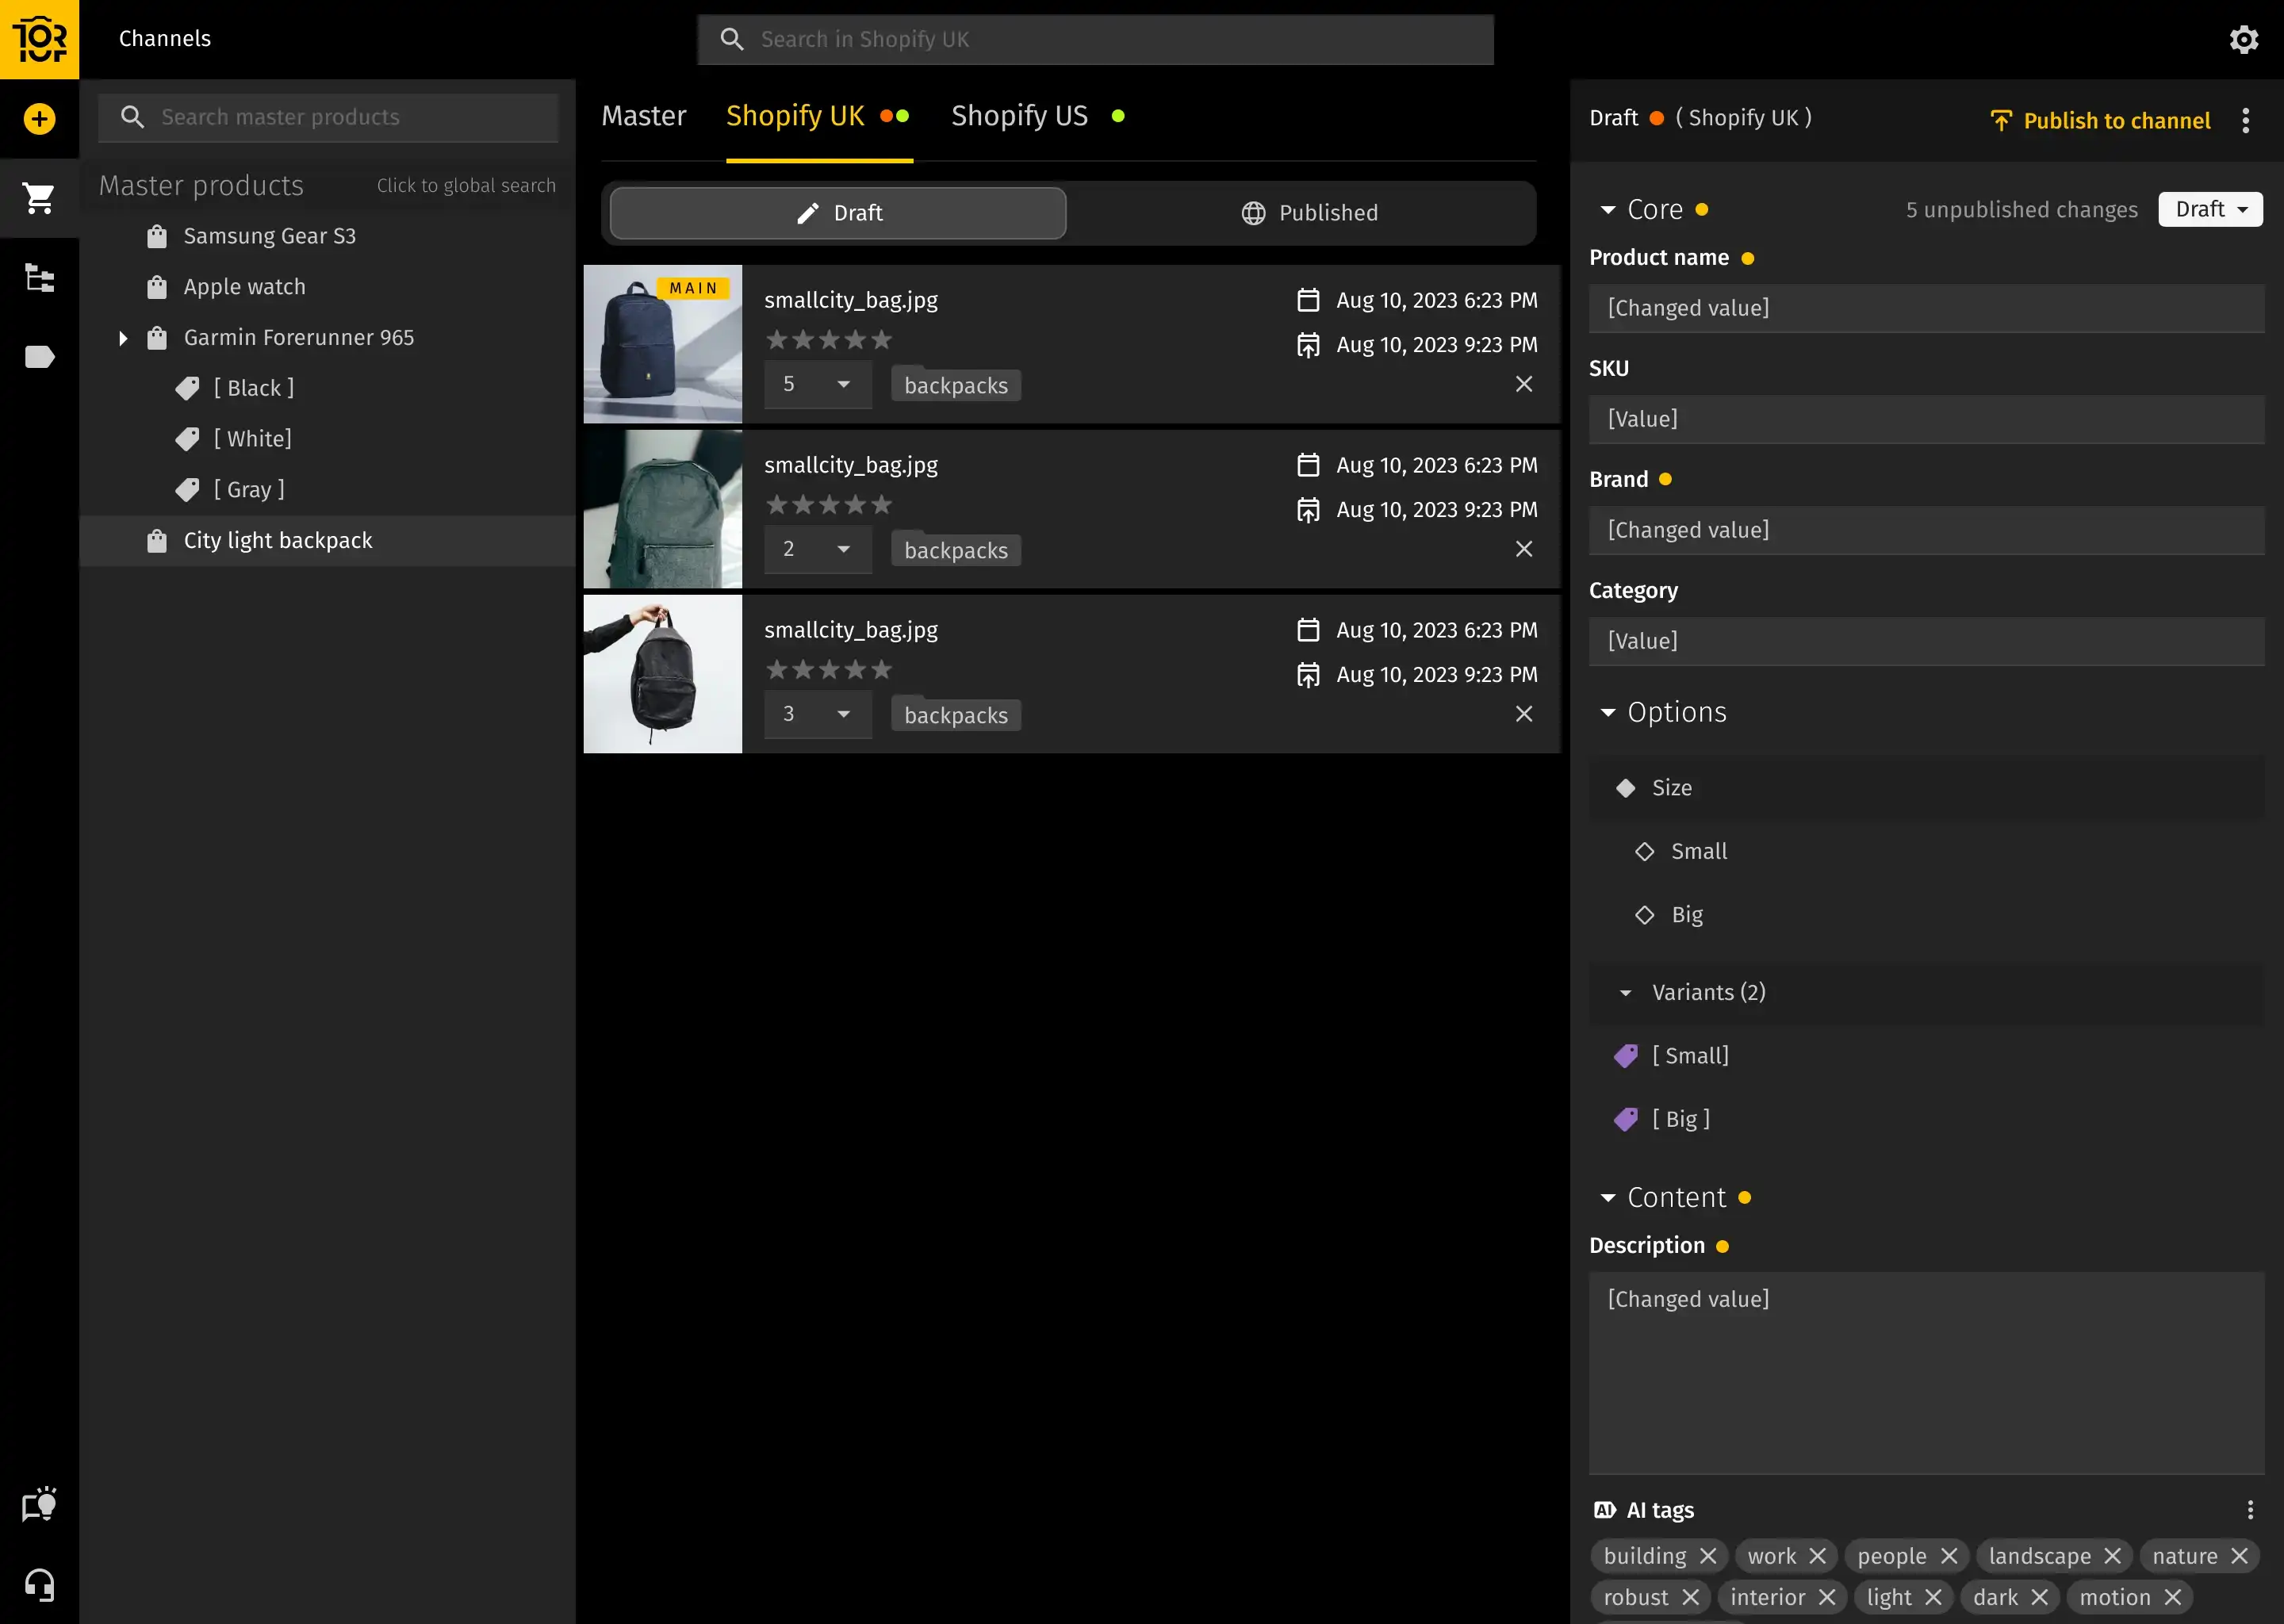The height and width of the screenshot is (1624, 2284).
Task: Set star rating on the green backpack image
Action: pos(828,505)
